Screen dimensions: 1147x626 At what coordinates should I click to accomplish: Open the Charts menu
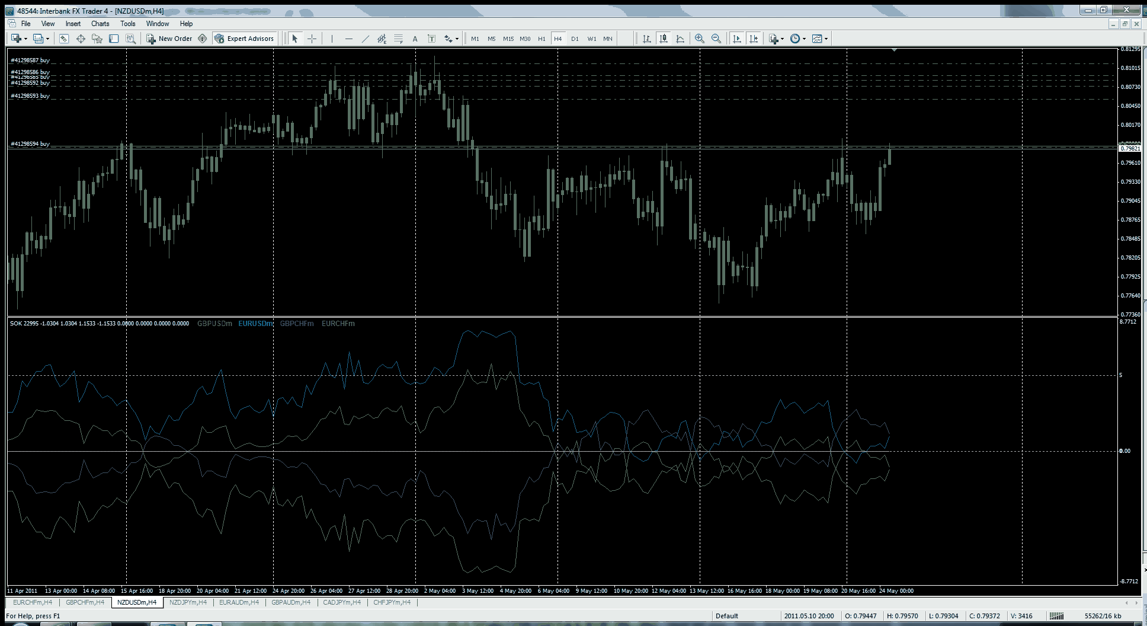click(x=100, y=24)
